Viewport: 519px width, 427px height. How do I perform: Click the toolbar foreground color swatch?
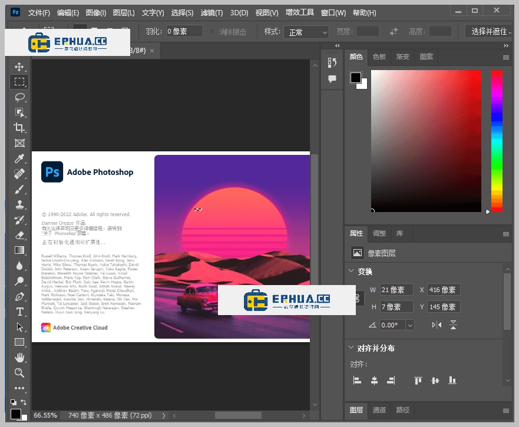point(15,414)
